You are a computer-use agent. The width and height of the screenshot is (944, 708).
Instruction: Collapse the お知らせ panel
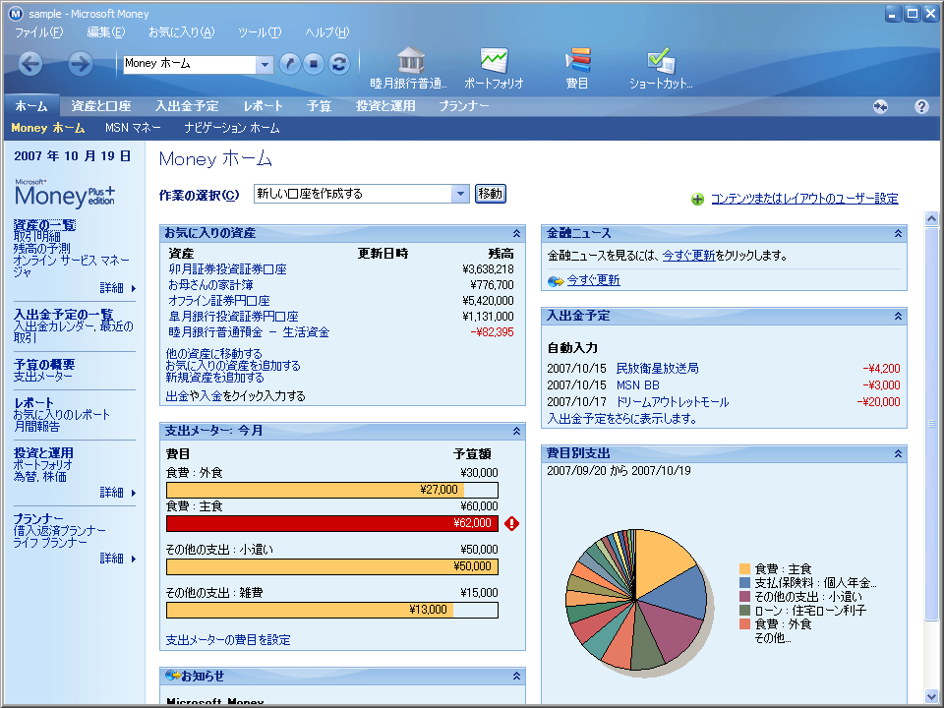(516, 677)
